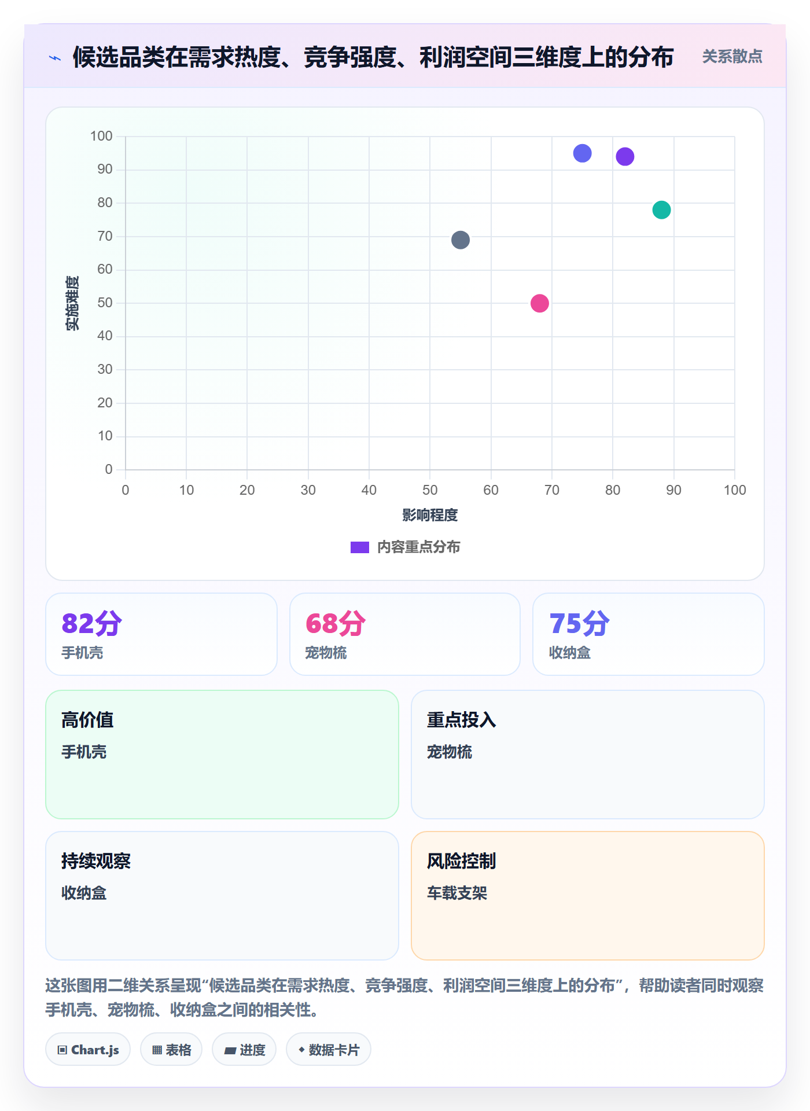Click the 重点投入 quadrant card heading
Image resolution: width=810 pixels, height=1111 pixels.
coord(461,720)
